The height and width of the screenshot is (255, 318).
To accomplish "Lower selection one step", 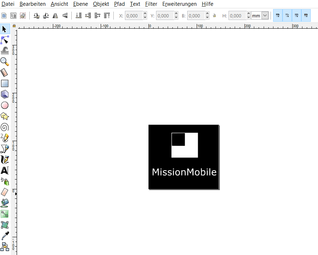I will click(x=88, y=16).
